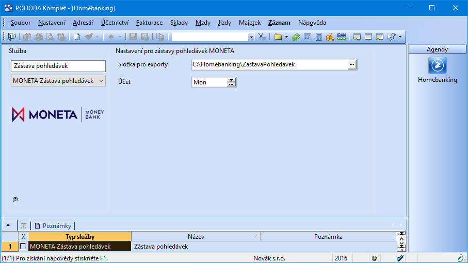Open the IBAN tool in toolbar
Image resolution: width=468 pixels, height=263 pixels.
coord(342,37)
